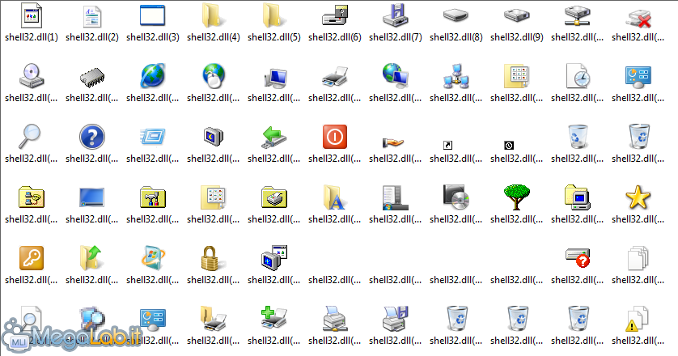Click the orange key icon

tap(32, 258)
